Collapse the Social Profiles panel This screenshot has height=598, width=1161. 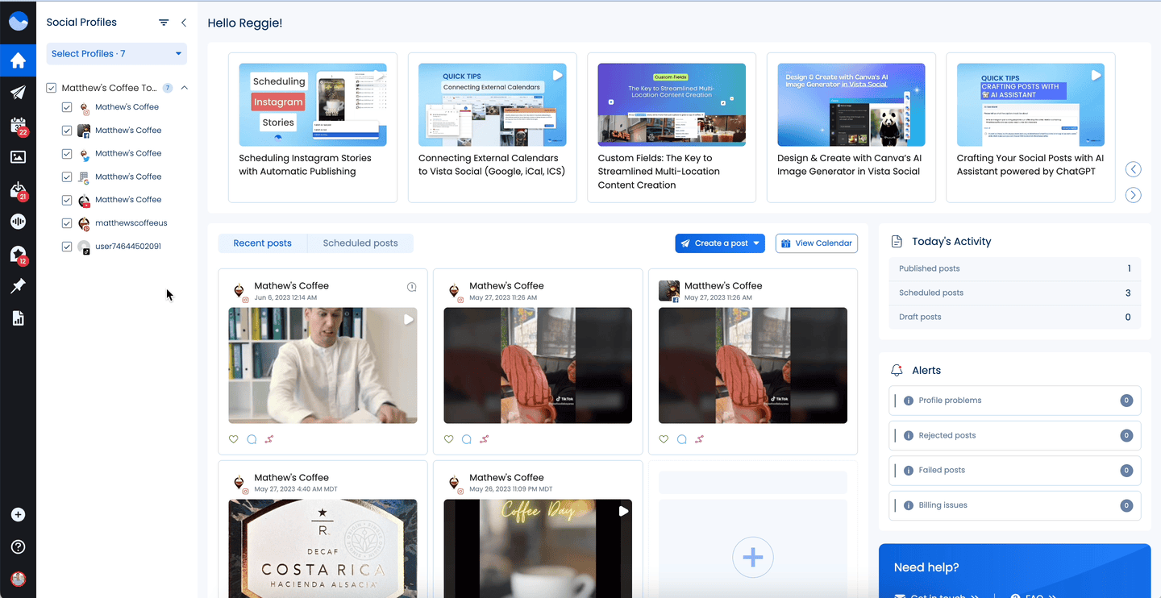coord(184,23)
